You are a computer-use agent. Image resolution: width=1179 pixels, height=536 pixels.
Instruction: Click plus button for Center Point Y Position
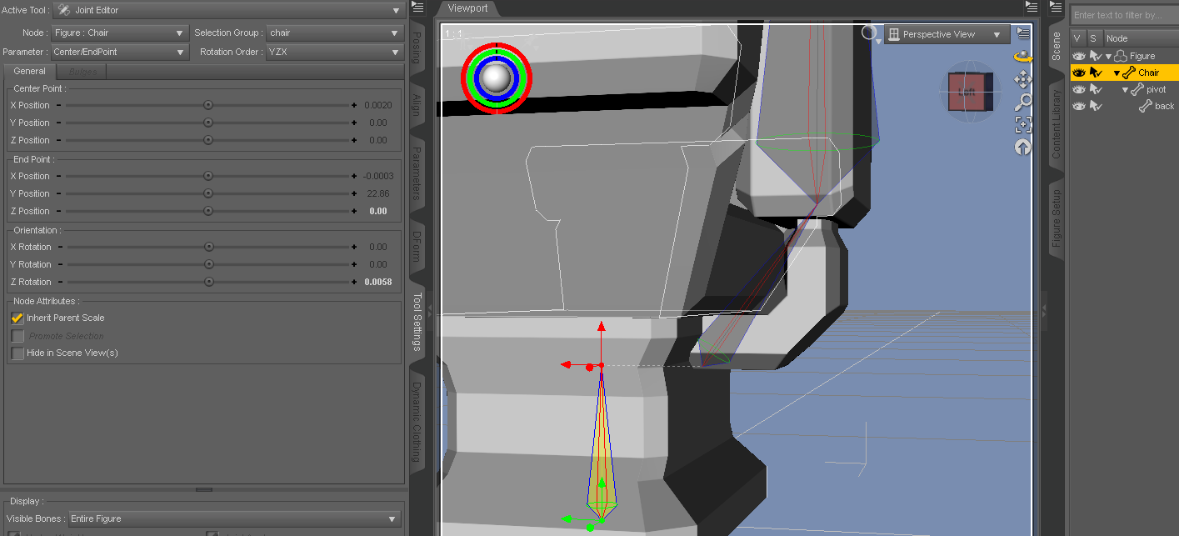coord(354,123)
